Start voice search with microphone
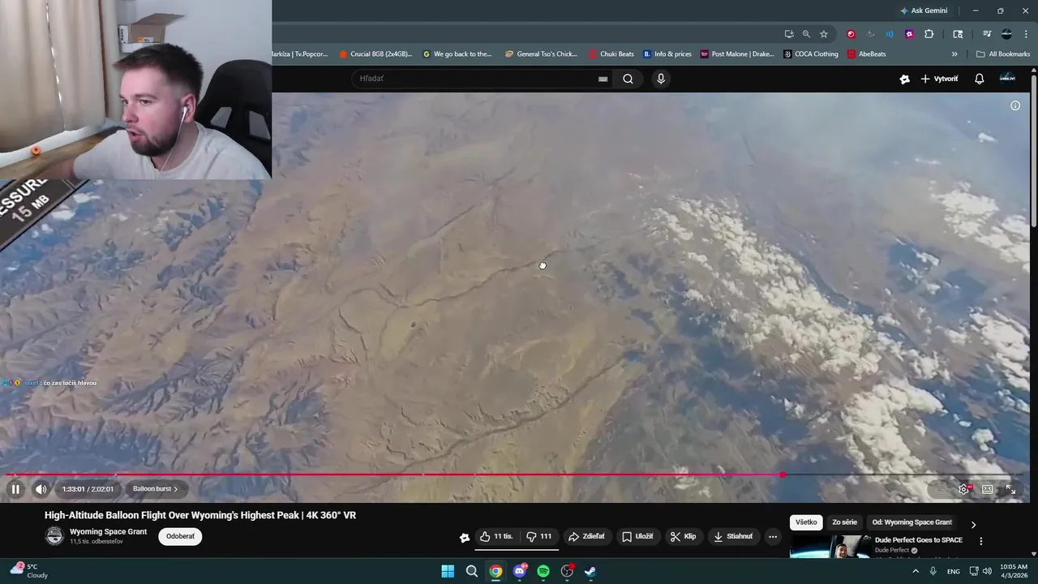The image size is (1038, 584). [661, 79]
